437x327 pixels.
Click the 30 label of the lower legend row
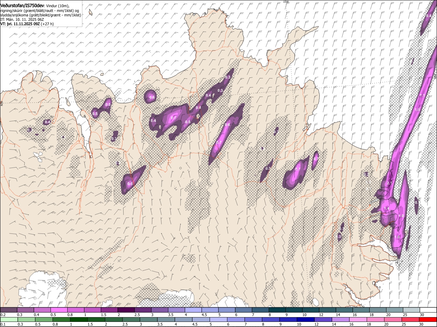click(421, 324)
